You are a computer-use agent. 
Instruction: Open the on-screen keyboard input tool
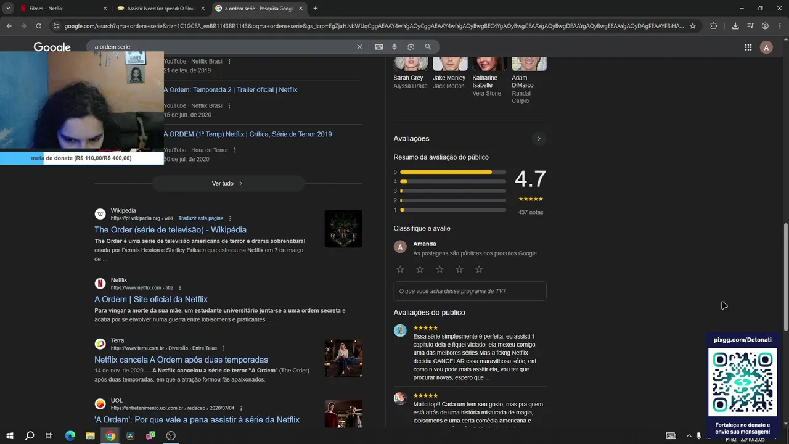[x=378, y=47]
